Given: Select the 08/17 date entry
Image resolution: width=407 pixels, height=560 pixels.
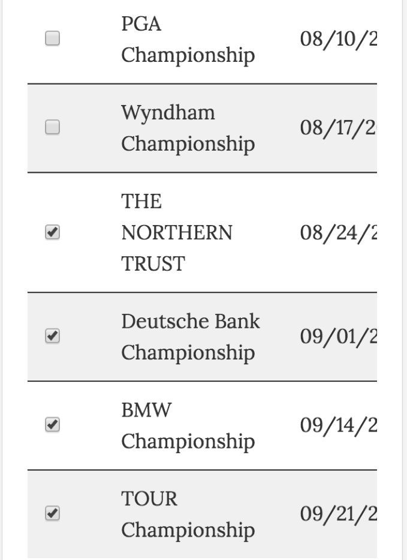Looking at the screenshot, I should (x=336, y=130).
